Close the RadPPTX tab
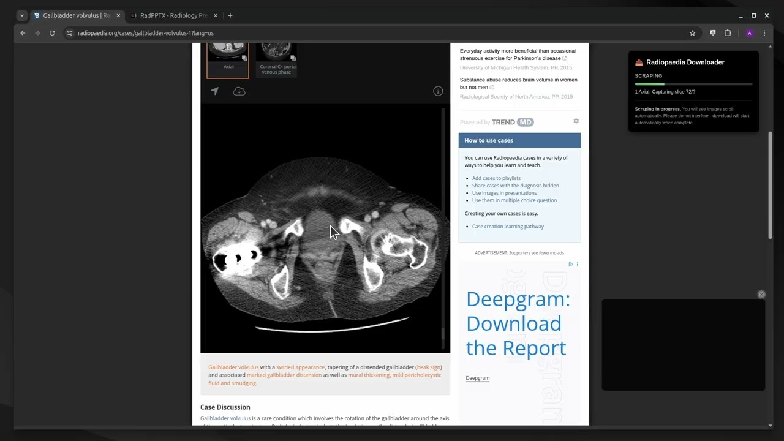The image size is (784, 441). [x=215, y=15]
